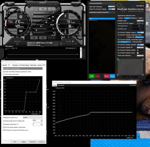The height and width of the screenshot is (147, 150).
Task: Set Application detection level to High
Action: tap(140, 18)
